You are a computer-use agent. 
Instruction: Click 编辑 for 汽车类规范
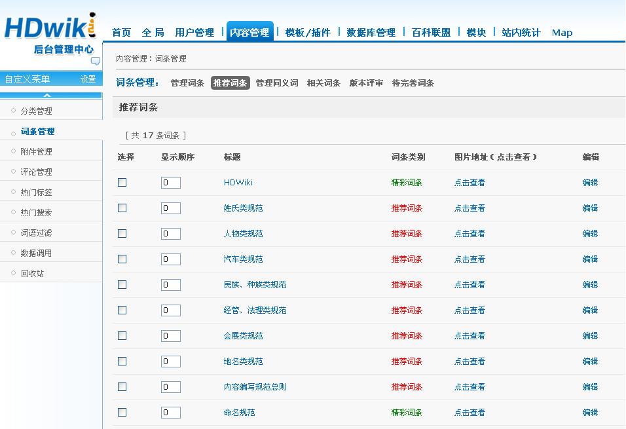coord(590,259)
